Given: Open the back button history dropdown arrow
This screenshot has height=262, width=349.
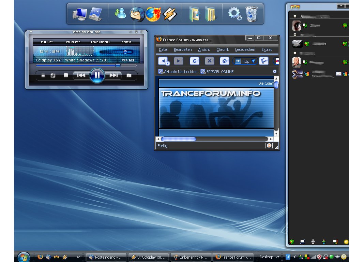Looking at the screenshot, I should tap(168, 63).
